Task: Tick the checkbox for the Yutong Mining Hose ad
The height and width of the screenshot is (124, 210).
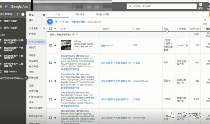Action: pos(51,45)
